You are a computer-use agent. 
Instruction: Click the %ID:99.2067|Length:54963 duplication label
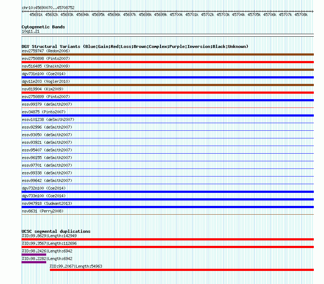coord(76,266)
